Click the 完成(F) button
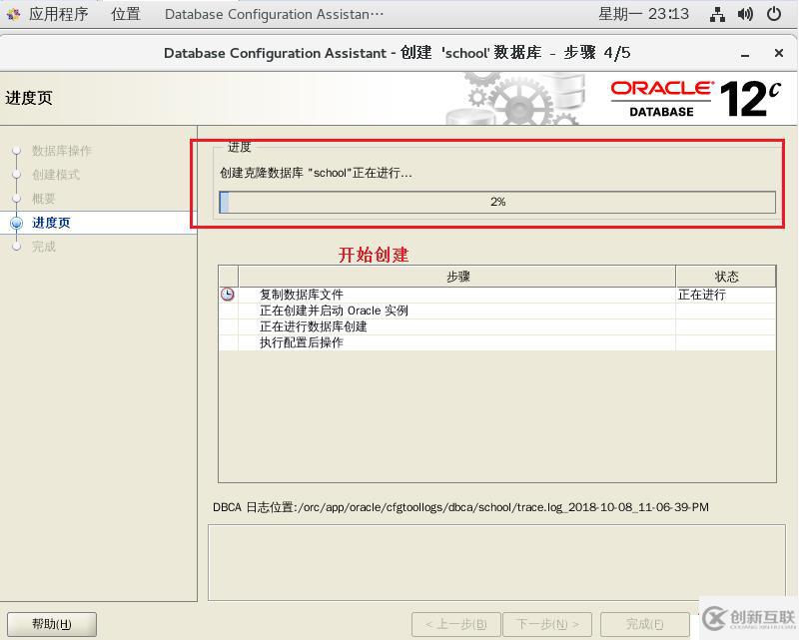 (x=645, y=624)
